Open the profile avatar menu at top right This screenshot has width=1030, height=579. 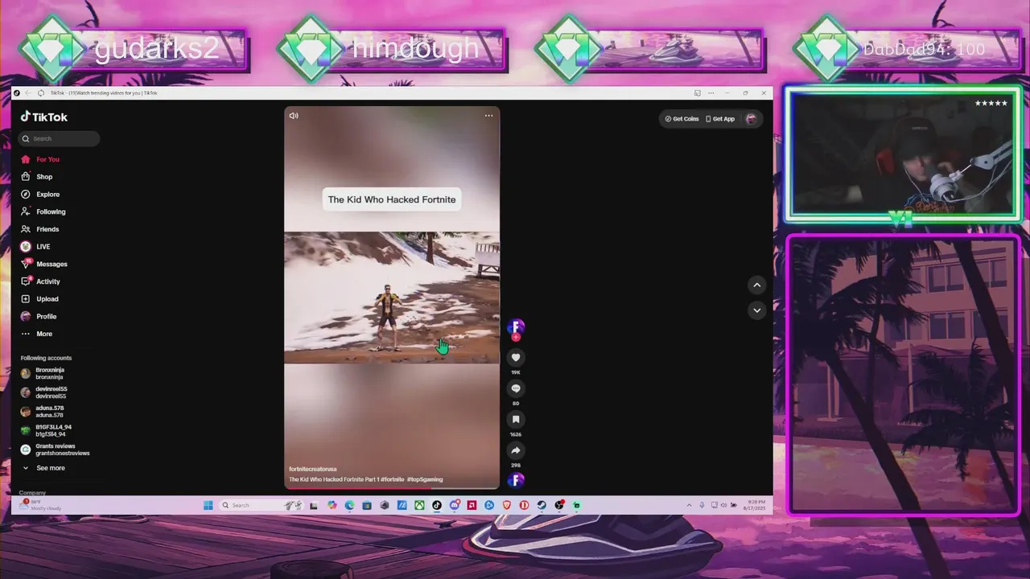tap(751, 119)
